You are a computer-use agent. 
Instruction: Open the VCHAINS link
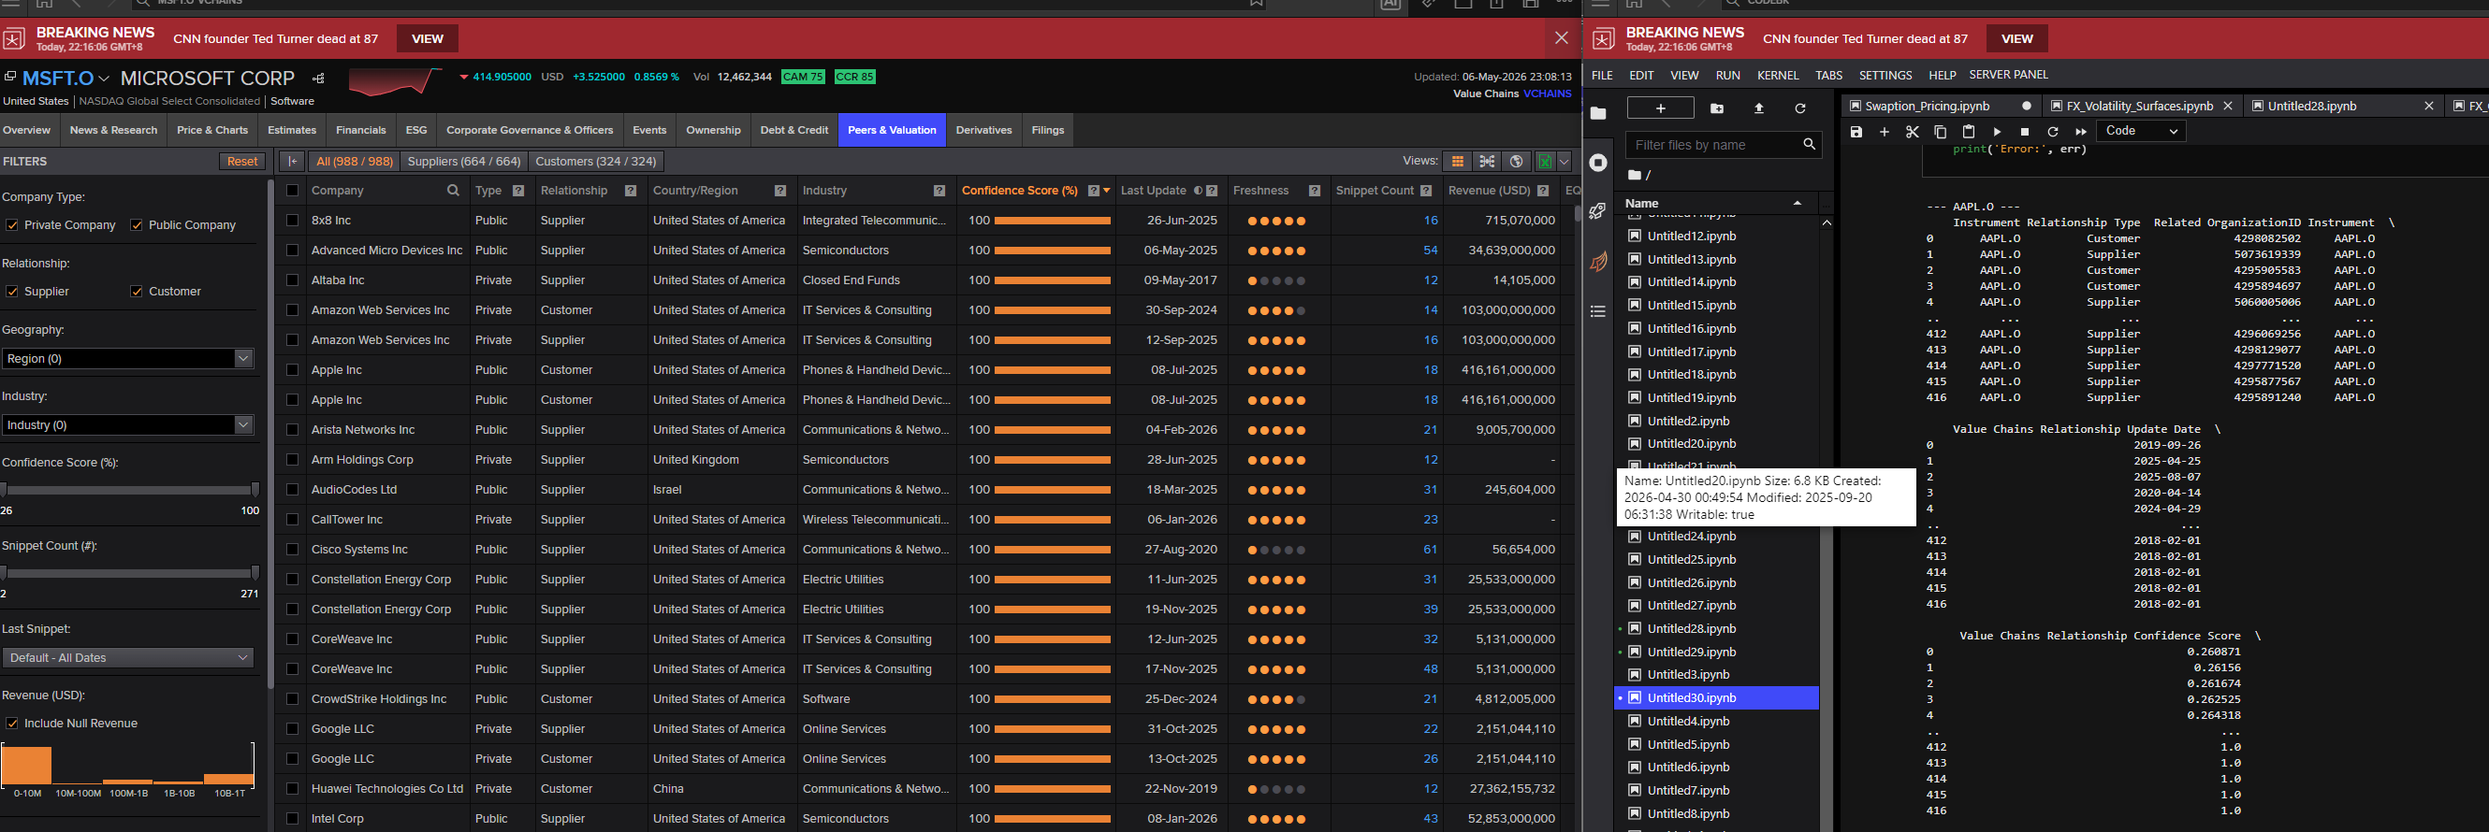point(1547,93)
